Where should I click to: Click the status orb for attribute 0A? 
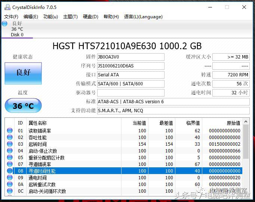point(10,184)
